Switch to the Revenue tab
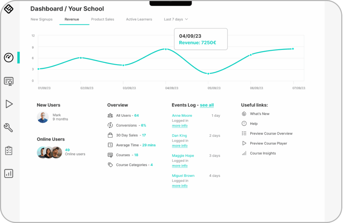Viewport: 343px width, 223px height. click(71, 19)
